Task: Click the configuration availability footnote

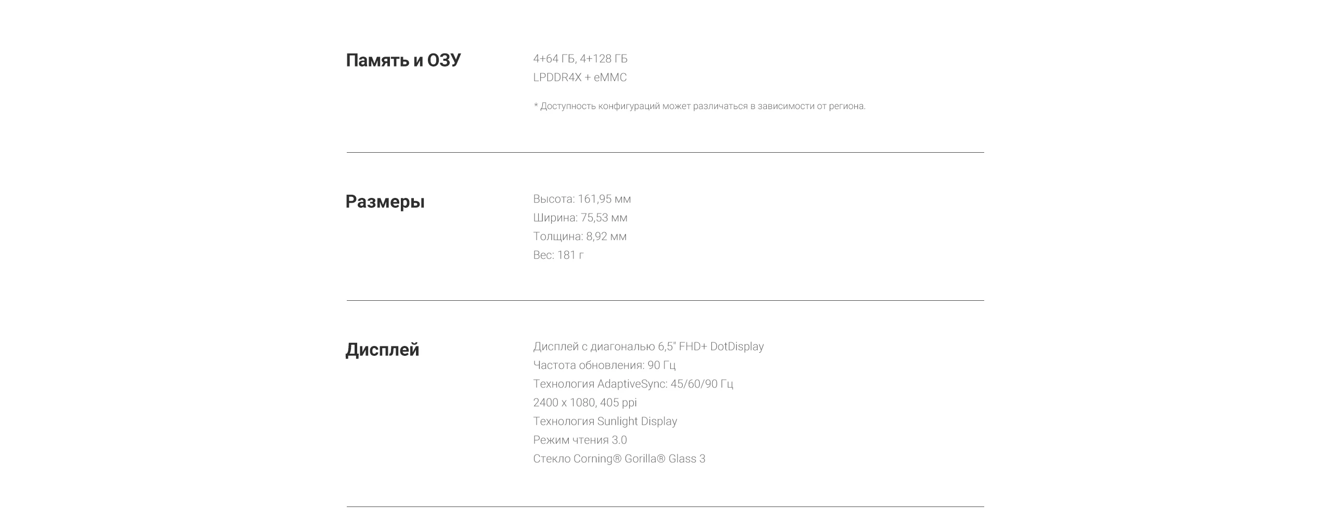Action: (699, 106)
